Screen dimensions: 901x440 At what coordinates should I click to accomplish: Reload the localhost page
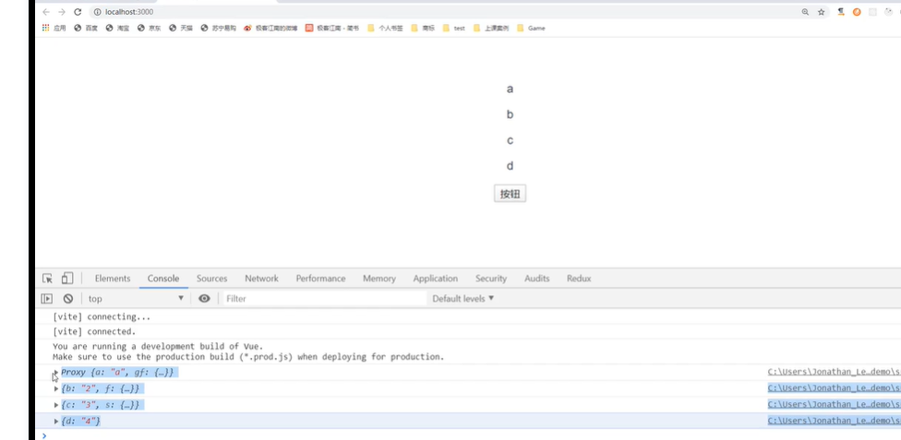click(x=78, y=12)
